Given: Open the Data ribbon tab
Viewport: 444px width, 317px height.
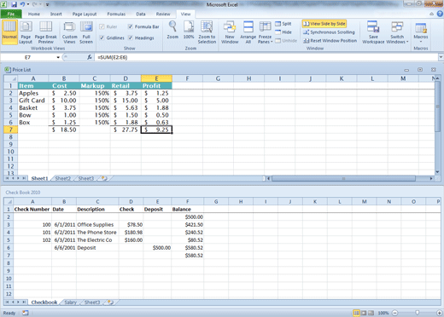Looking at the screenshot, I should pos(141,14).
